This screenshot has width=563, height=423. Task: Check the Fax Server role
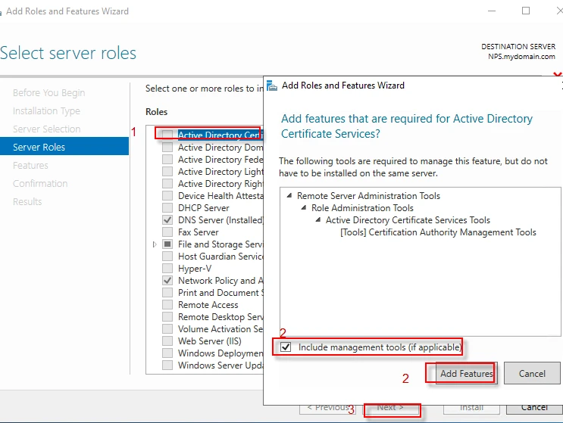[167, 232]
